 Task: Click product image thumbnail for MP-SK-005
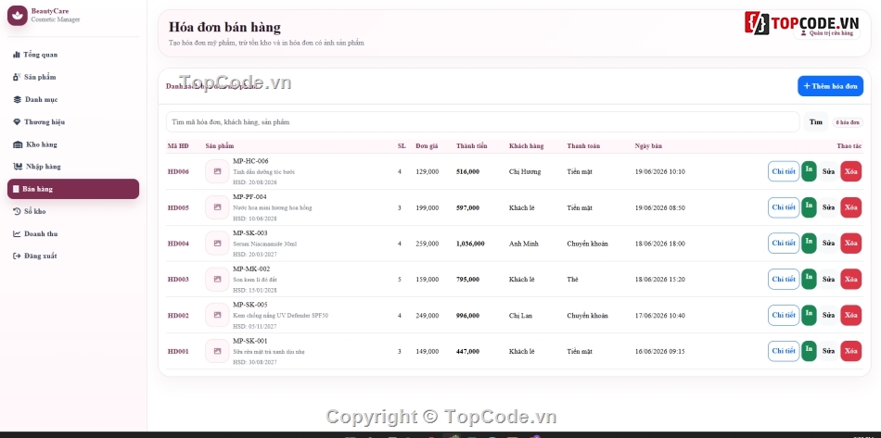[217, 315]
